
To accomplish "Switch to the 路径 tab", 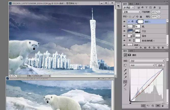I will (x=132, y=4).
